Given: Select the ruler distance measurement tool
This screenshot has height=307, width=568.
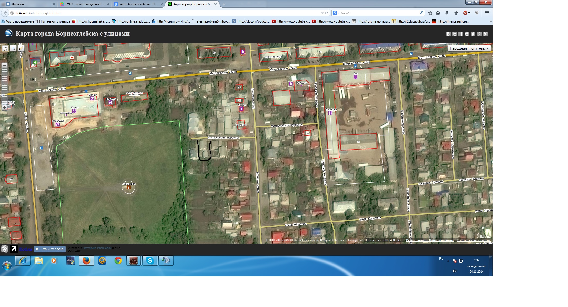Looking at the screenshot, I should (x=21, y=48).
